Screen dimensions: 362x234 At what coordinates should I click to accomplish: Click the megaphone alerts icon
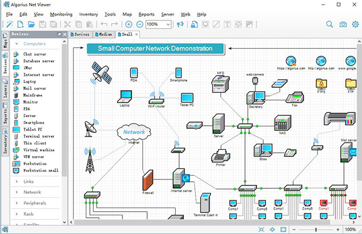[180, 24]
